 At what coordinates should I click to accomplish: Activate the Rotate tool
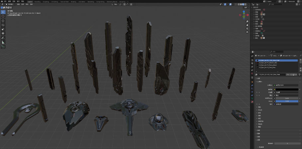[3, 25]
